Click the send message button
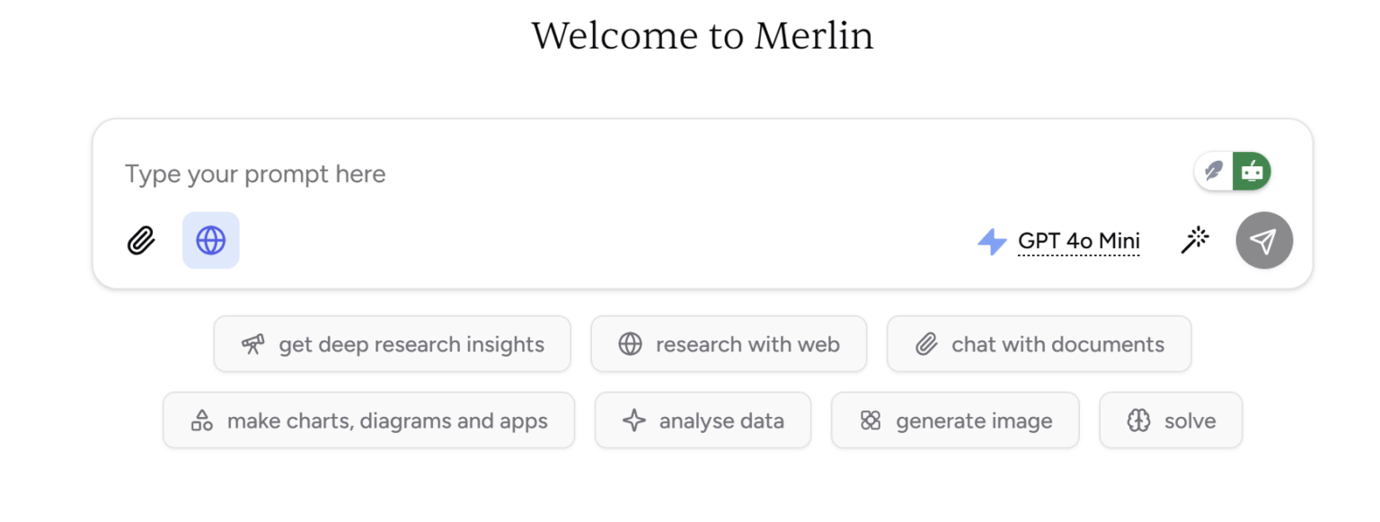The height and width of the screenshot is (522, 1380). 1263,240
